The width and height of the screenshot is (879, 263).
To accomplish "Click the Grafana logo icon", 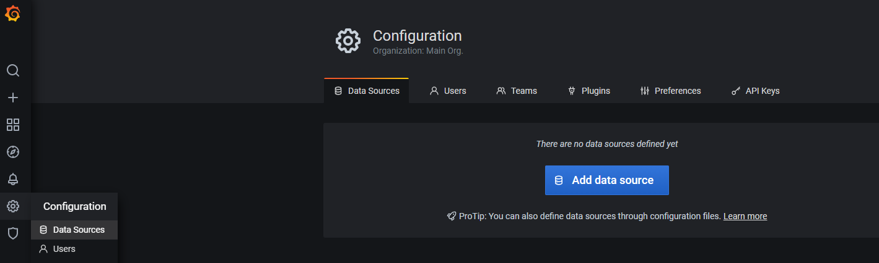I will (13, 14).
